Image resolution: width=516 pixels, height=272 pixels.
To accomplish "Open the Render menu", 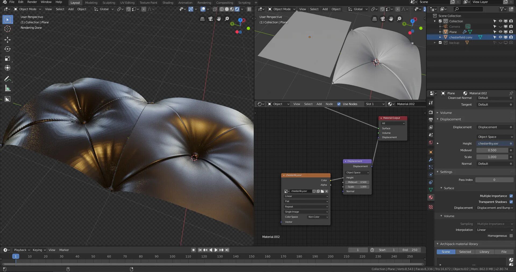I will tap(32, 2).
